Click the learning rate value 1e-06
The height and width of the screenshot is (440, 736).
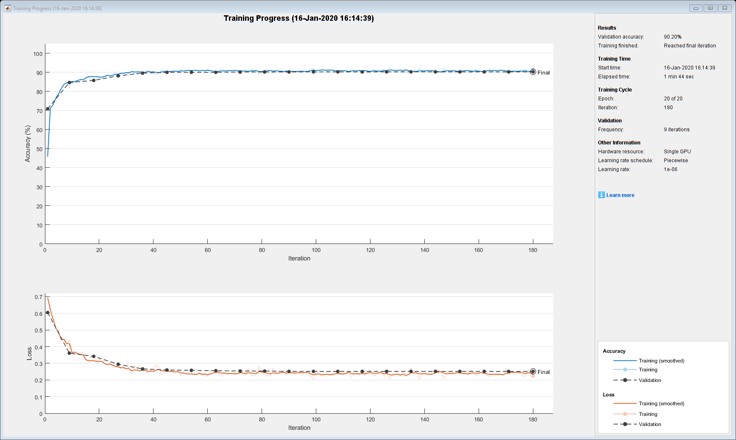coord(671,169)
